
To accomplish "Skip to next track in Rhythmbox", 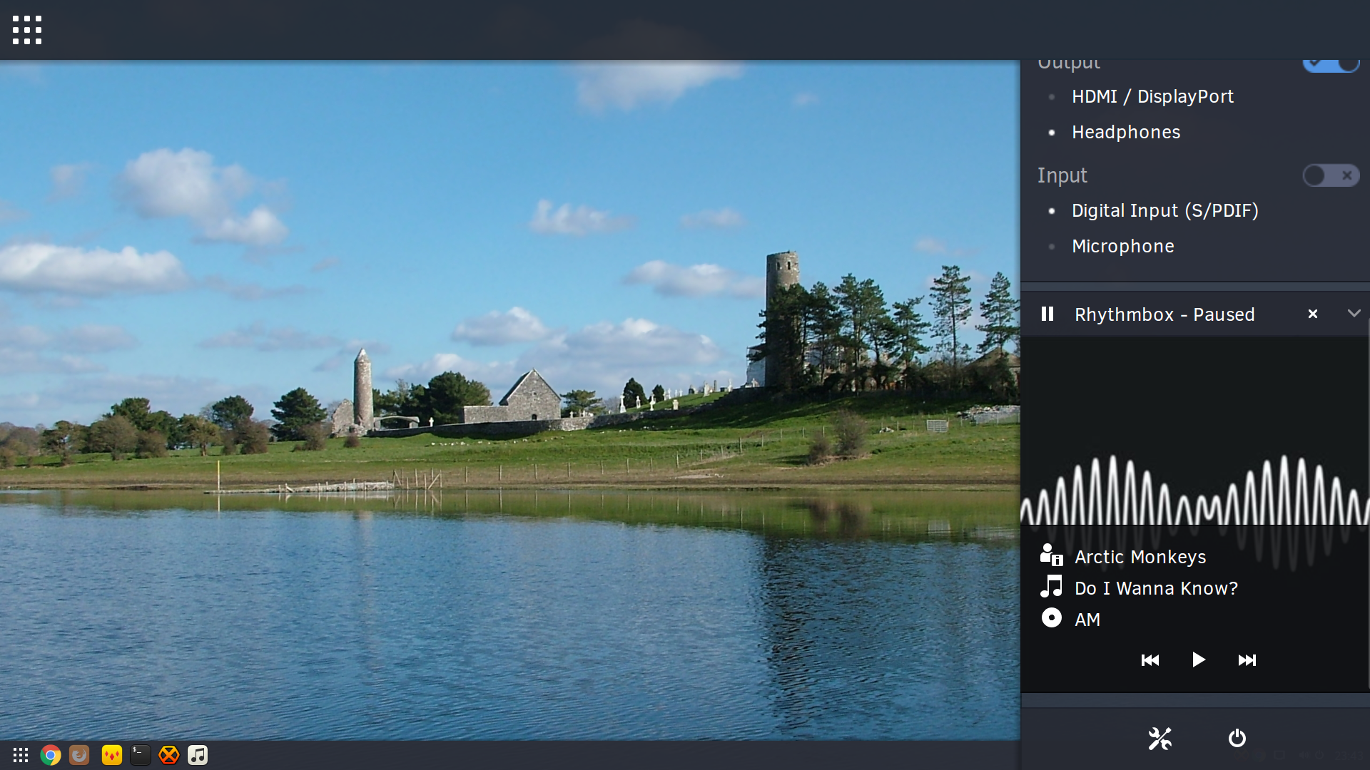I will point(1247,660).
